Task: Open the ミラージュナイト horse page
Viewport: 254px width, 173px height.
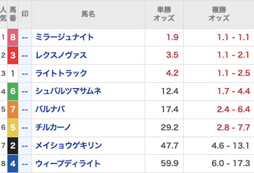Action: pos(64,37)
